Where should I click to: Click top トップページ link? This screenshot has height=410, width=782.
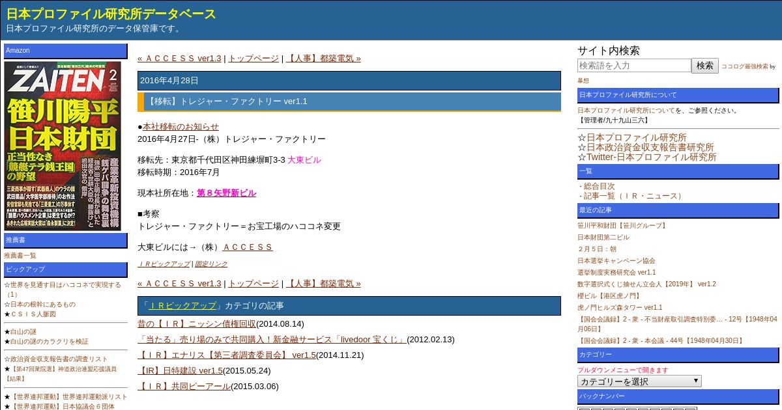(x=253, y=58)
